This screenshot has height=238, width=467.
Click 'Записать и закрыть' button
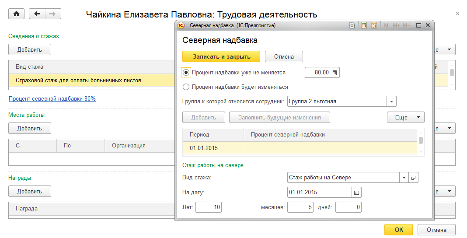(221, 57)
